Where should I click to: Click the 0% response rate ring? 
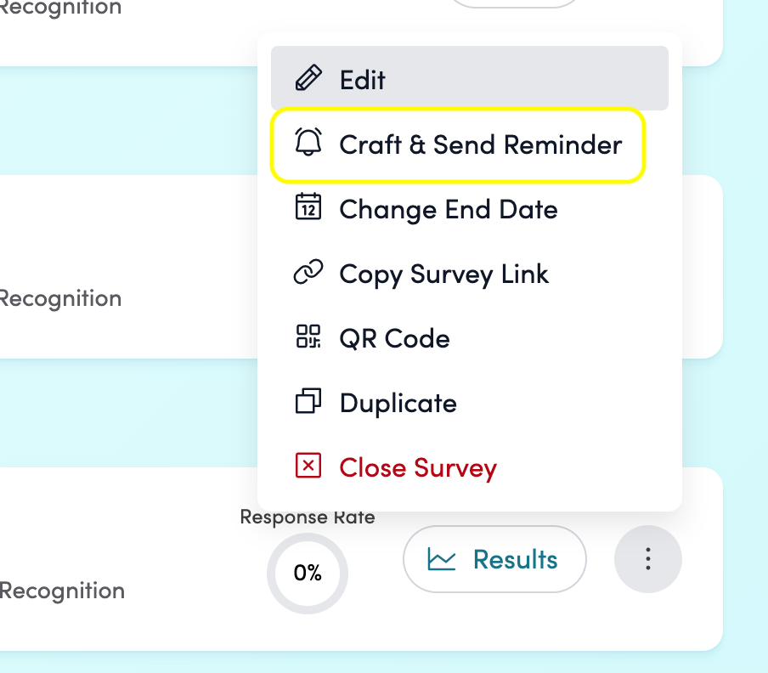click(x=308, y=573)
